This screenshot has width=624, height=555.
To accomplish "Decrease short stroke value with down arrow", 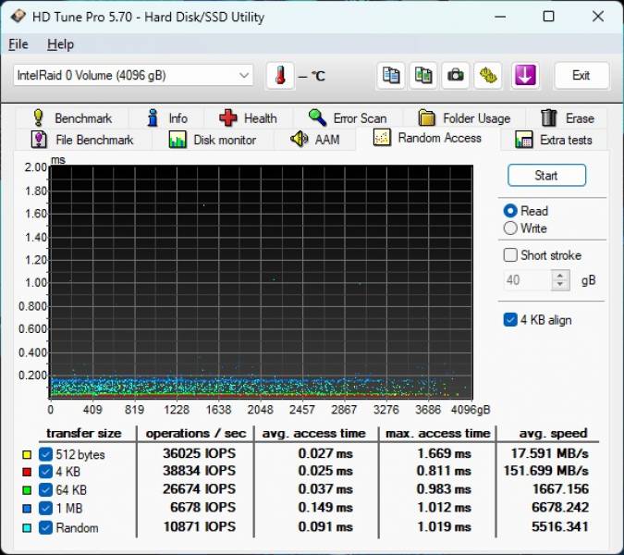I will coord(560,285).
